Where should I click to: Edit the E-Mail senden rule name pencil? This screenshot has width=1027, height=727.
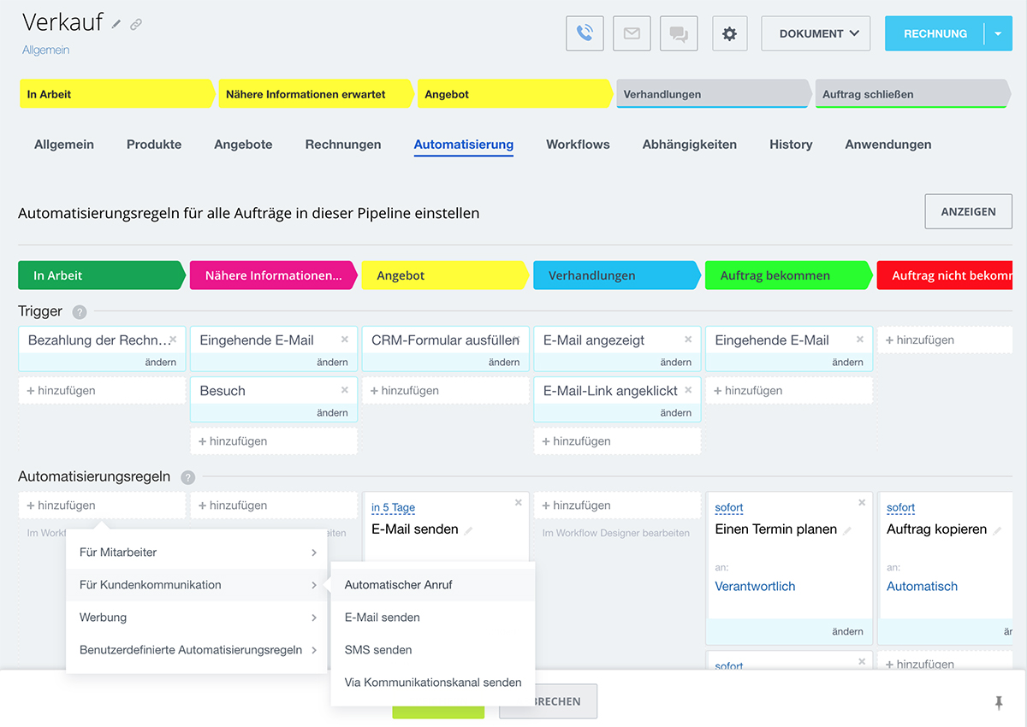[x=469, y=530]
